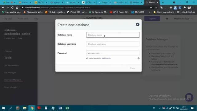
Task: Click the Create button in dialog
Action: click(132, 68)
